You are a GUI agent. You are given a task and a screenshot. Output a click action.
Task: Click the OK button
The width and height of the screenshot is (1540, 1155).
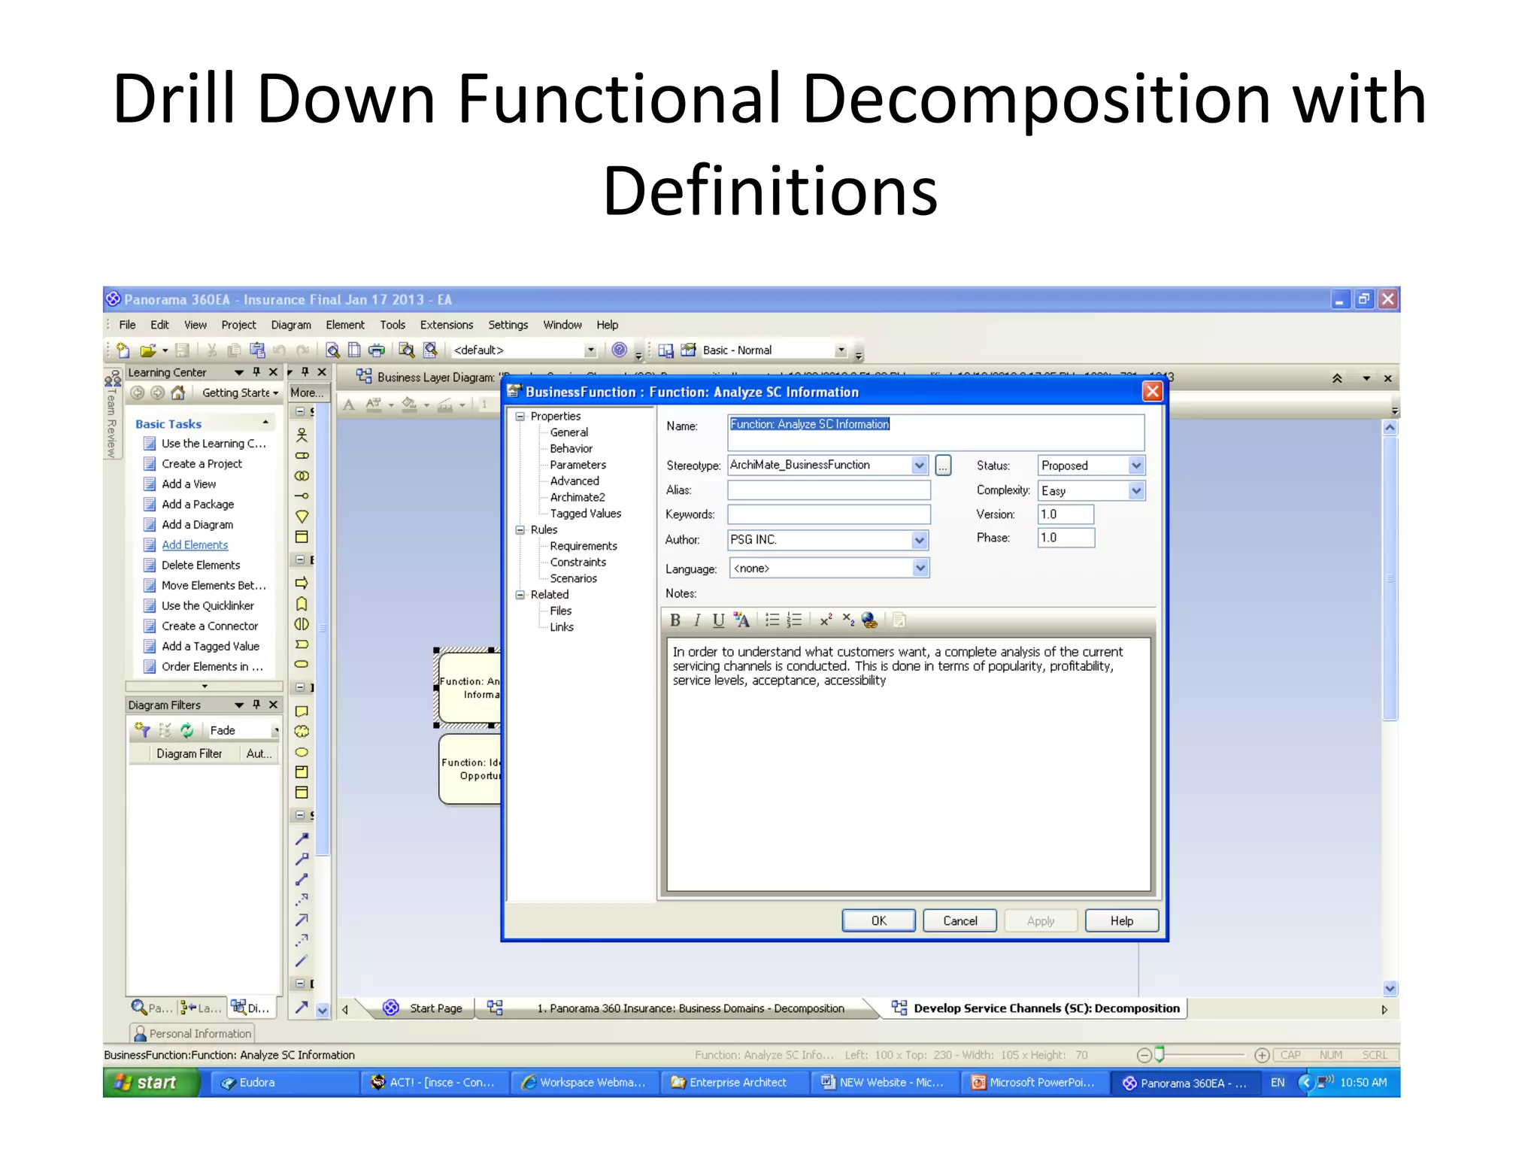pos(878,921)
